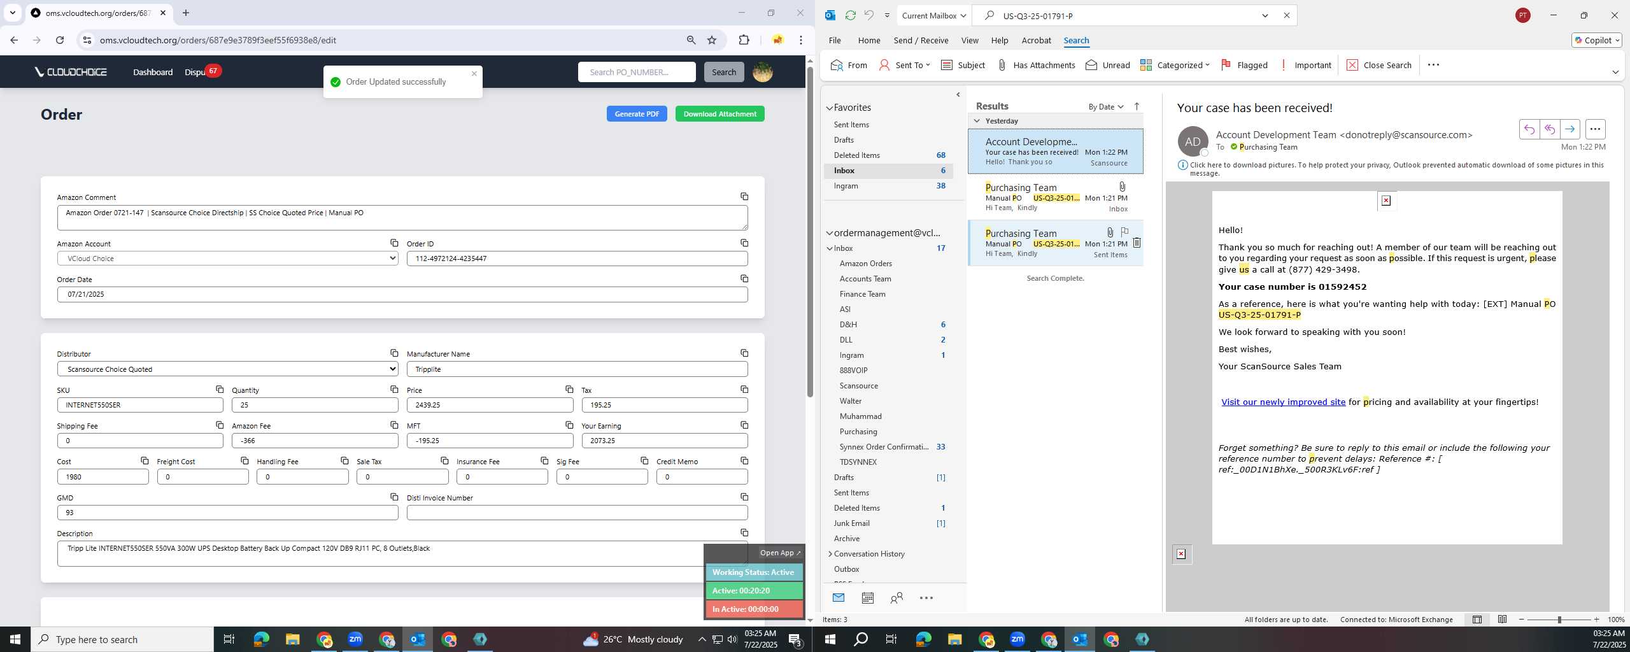
Task: Copy the Your Earning field value
Action: (744, 425)
